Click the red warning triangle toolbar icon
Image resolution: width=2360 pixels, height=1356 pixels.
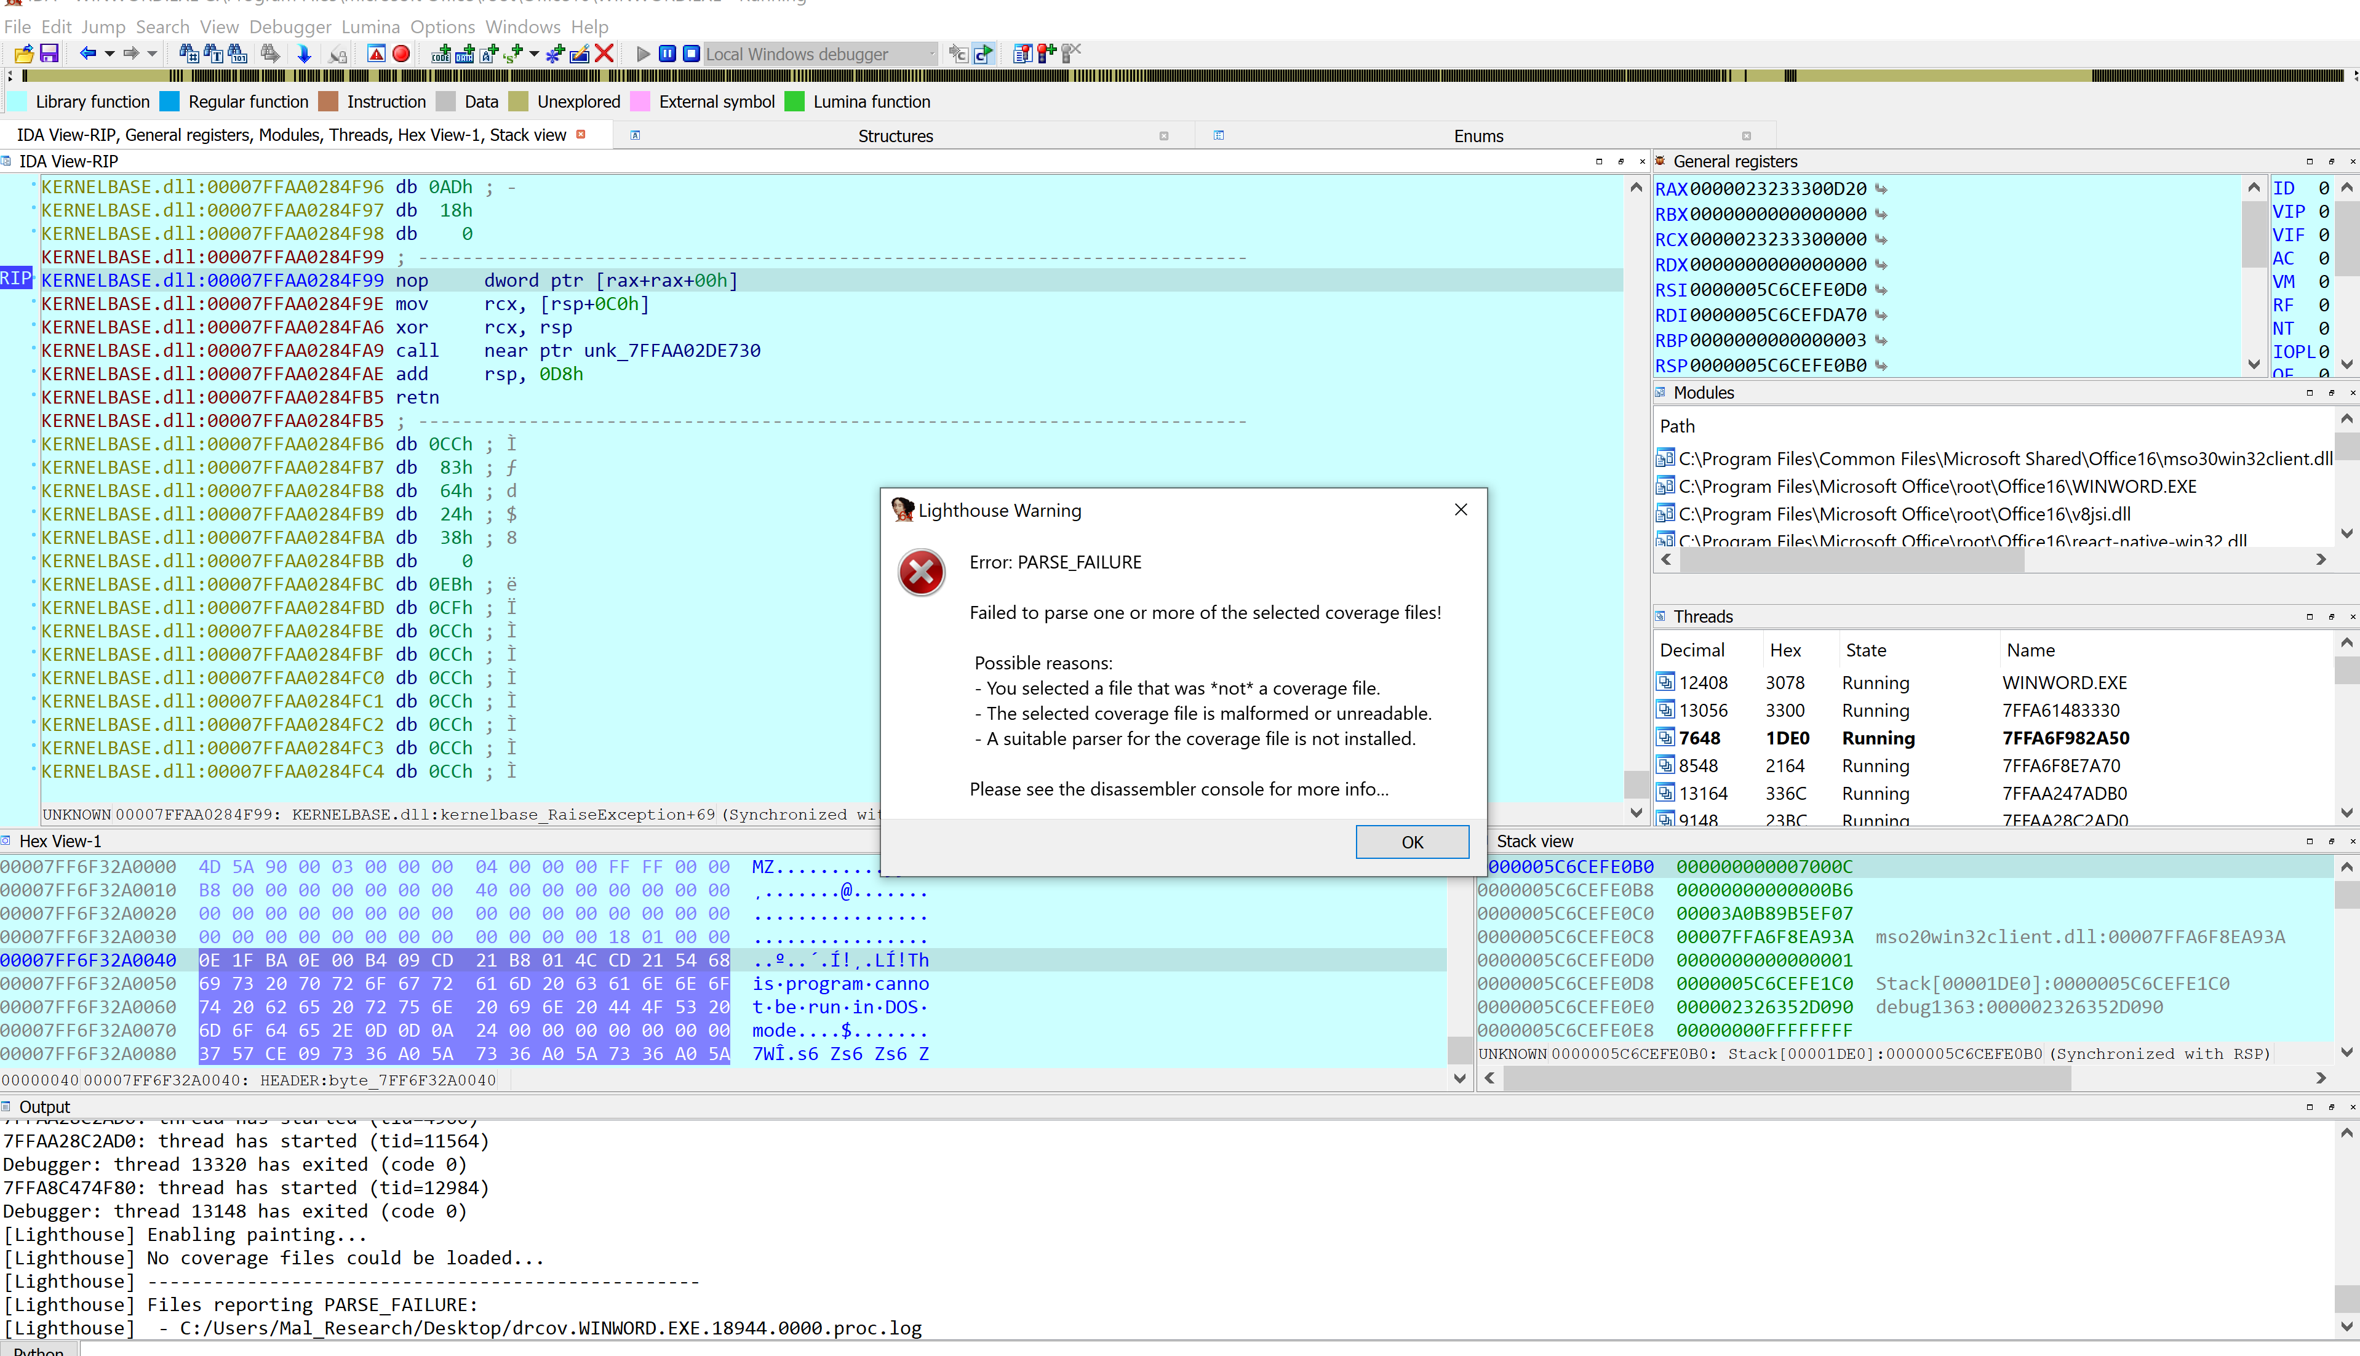[x=377, y=54]
